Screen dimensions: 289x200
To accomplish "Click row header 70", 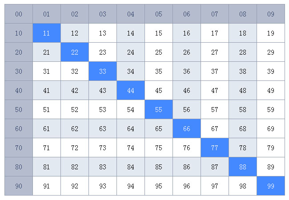I will tap(19, 148).
